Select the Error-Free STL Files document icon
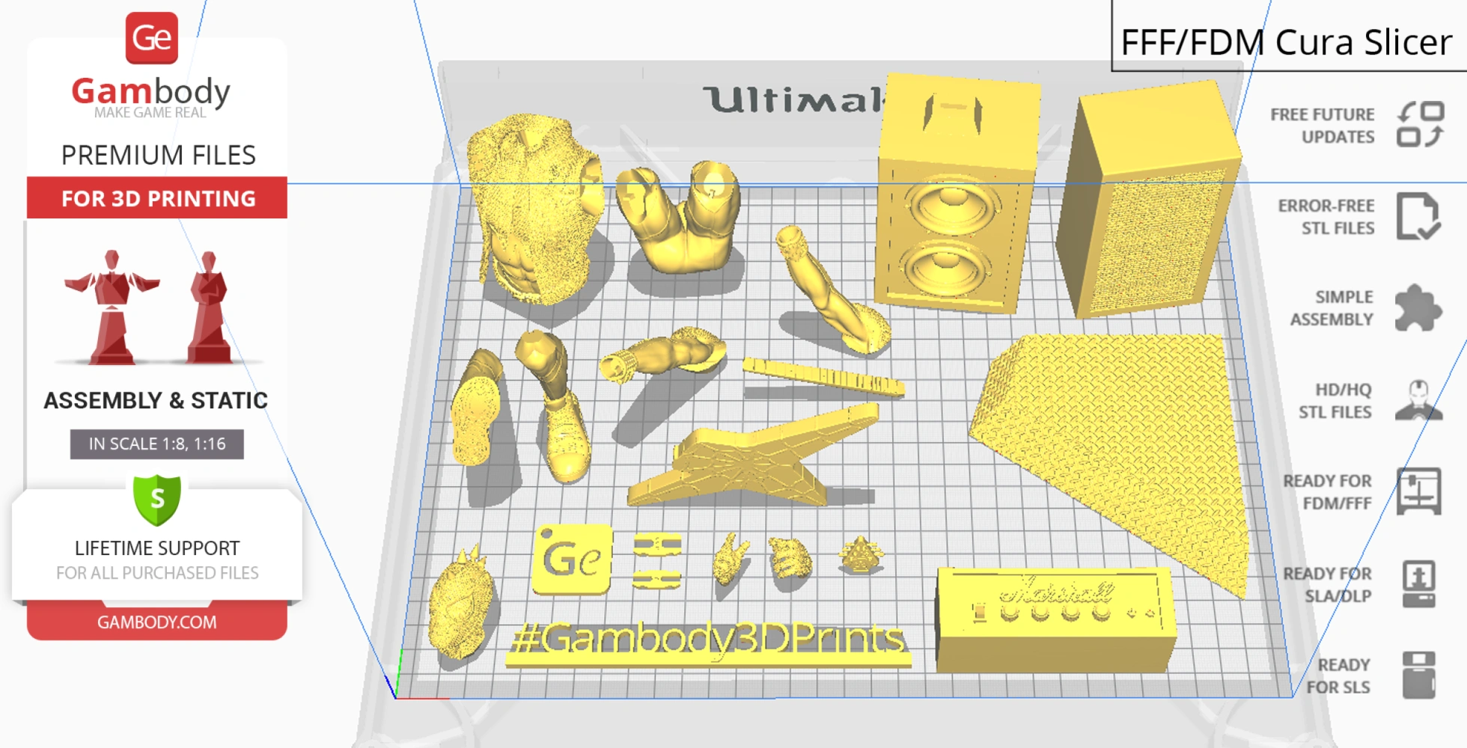Image resolution: width=1467 pixels, height=748 pixels. (x=1418, y=217)
